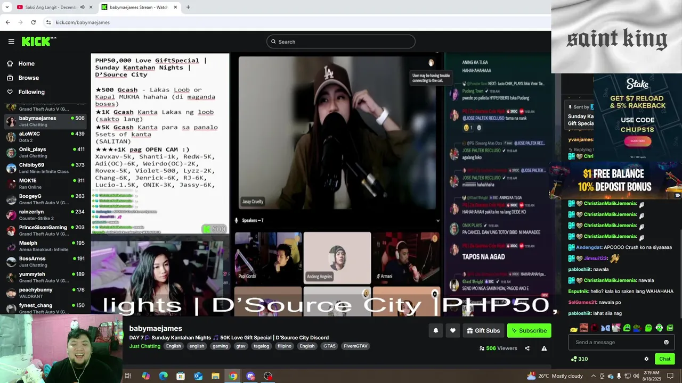The width and height of the screenshot is (682, 383).
Task: Click the filipino tag
Action: (x=285, y=346)
